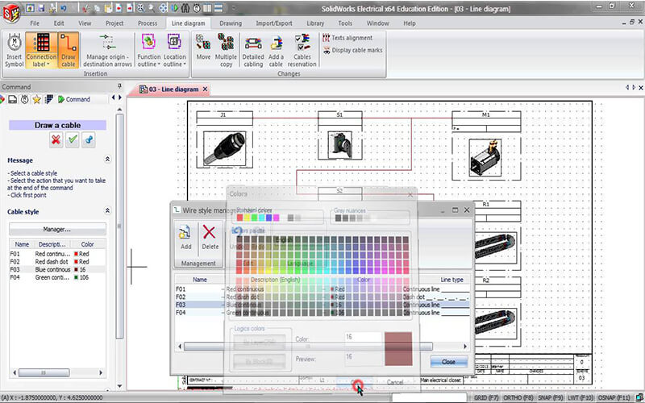645x403 pixels.
Task: Click the Manager... button
Action: 56,229
